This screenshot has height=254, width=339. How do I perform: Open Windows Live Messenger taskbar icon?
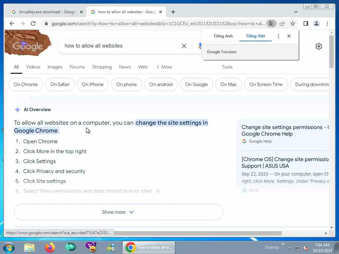tap(111, 247)
